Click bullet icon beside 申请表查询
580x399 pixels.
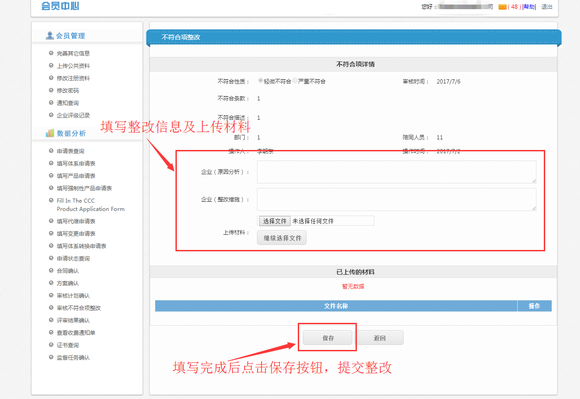click(51, 151)
